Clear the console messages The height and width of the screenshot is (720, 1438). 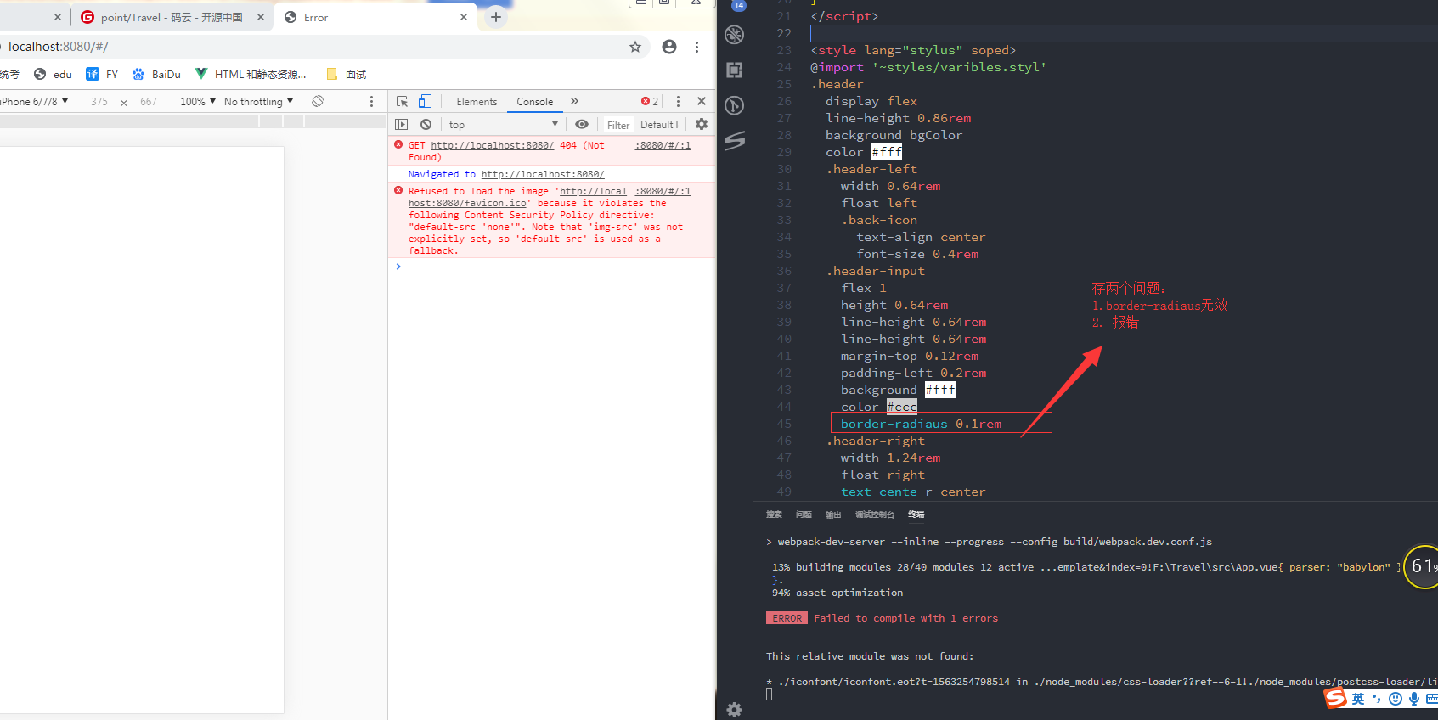426,124
